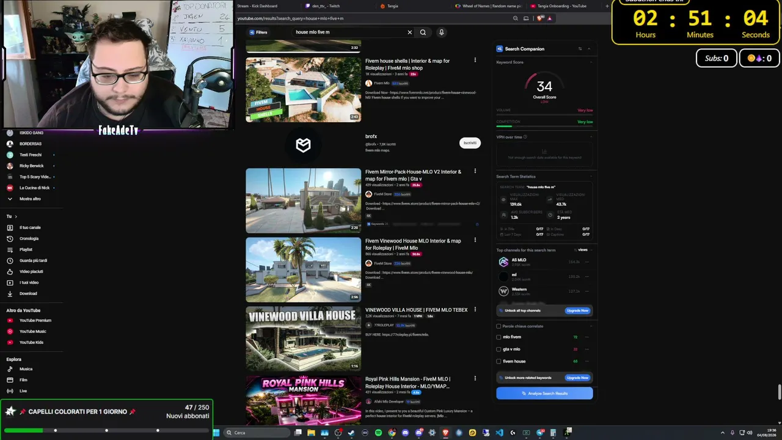Open Video piaciuti in the sidebar

(31, 271)
